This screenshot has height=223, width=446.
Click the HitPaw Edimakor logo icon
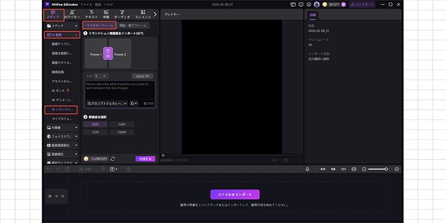coord(47,4)
